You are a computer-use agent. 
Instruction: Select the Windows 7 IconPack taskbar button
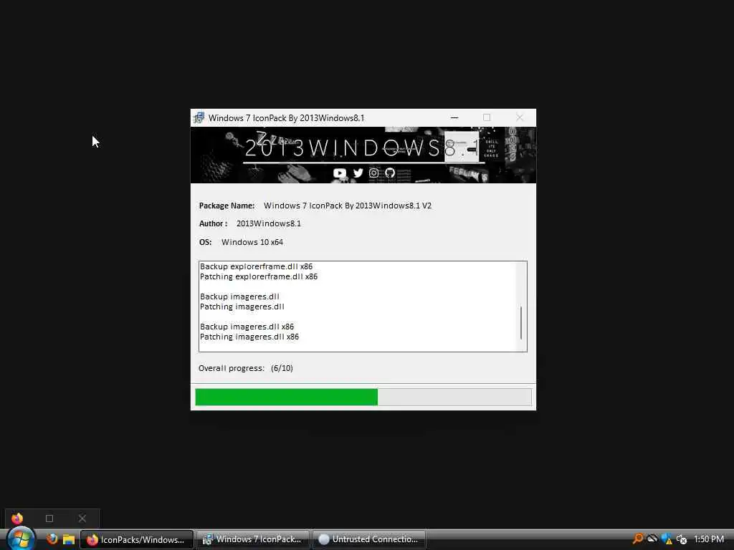pos(253,539)
